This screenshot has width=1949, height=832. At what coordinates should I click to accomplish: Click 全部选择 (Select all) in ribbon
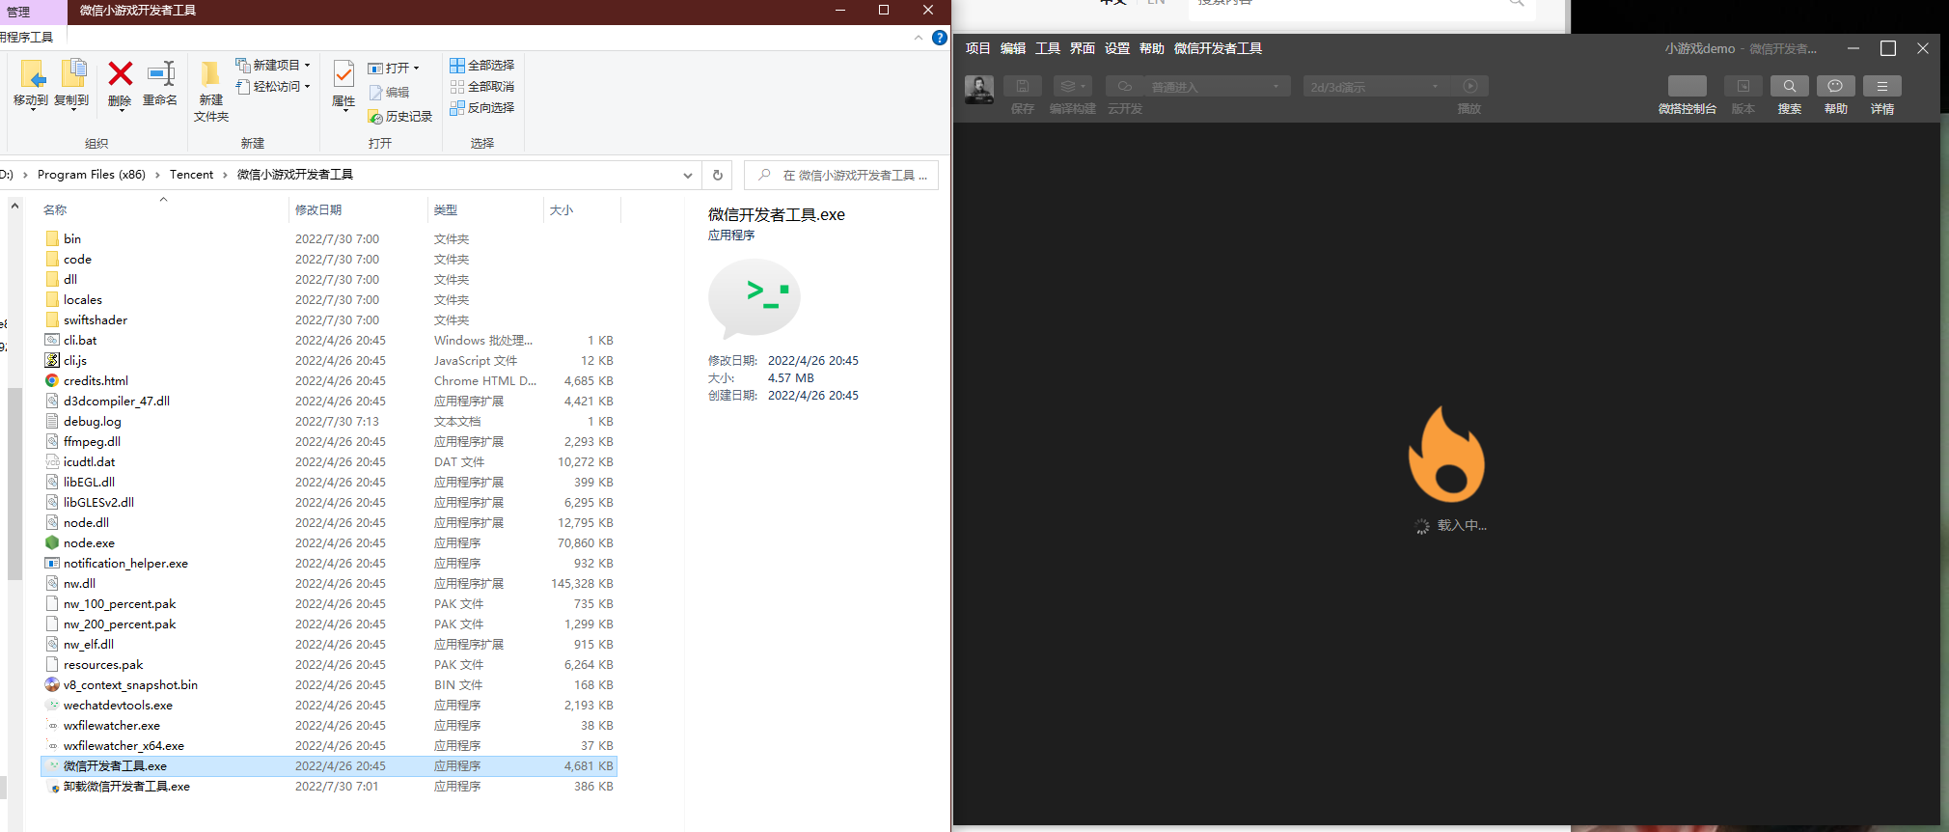click(481, 66)
